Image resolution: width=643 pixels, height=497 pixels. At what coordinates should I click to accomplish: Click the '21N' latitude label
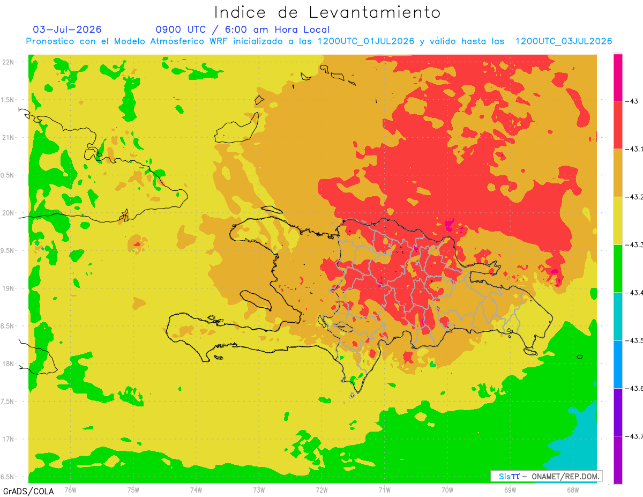9,137
